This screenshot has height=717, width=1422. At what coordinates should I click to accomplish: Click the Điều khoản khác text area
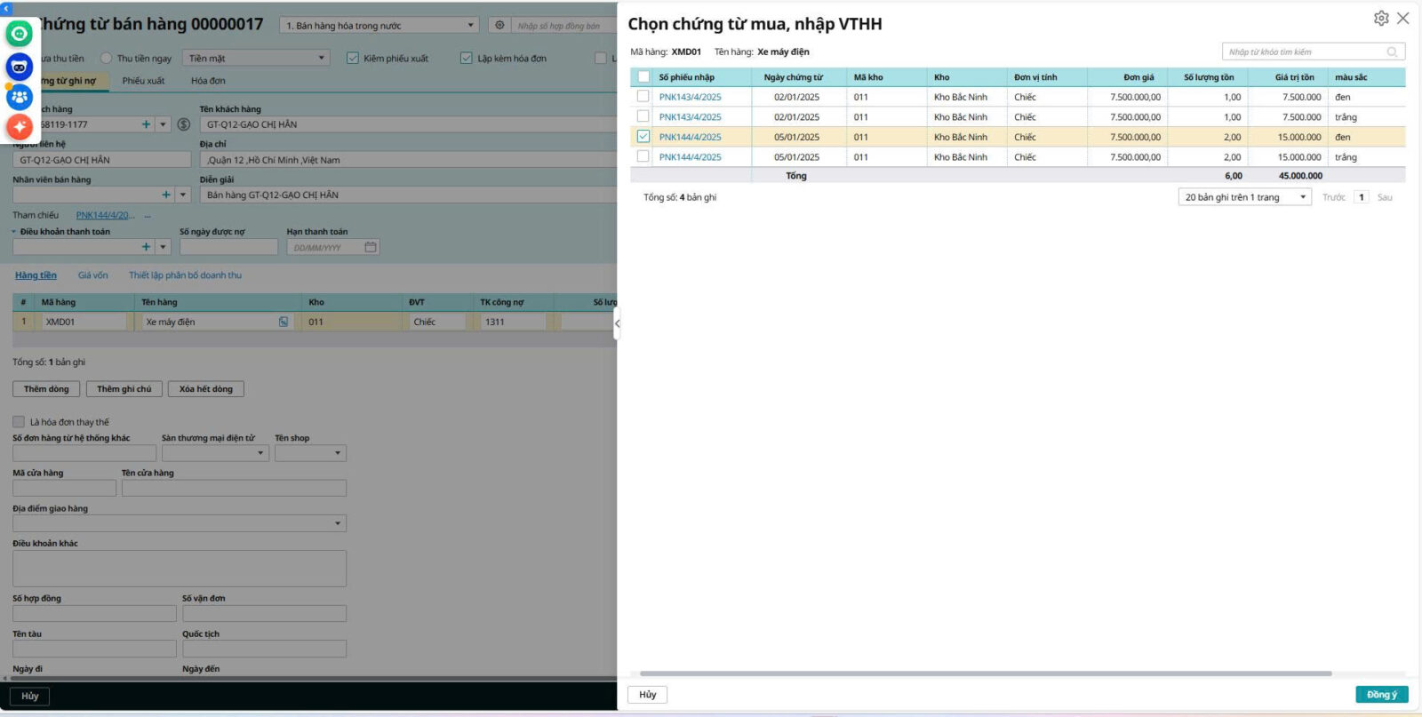[x=180, y=569]
